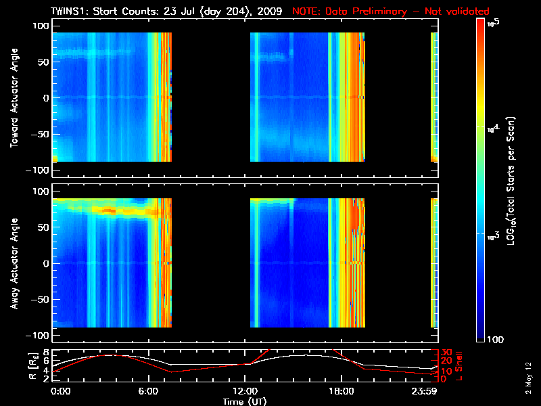Click the red top of the color bar
Viewport: 541px width, 406px height.
coord(481,28)
